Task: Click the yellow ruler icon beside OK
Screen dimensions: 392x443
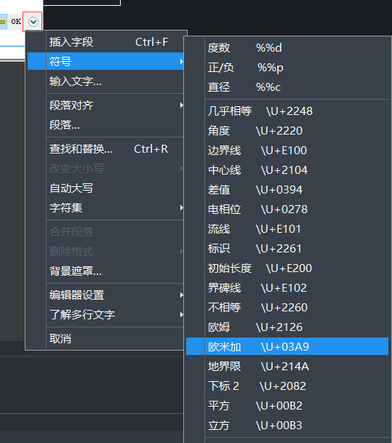Action: [3, 22]
